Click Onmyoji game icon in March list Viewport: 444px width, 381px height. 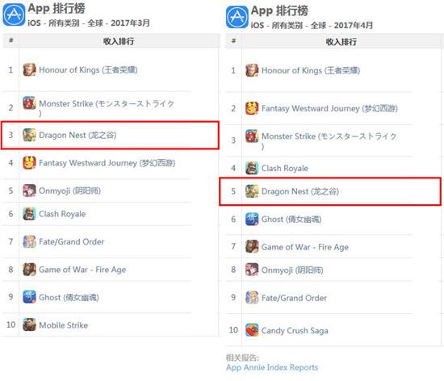(x=29, y=190)
